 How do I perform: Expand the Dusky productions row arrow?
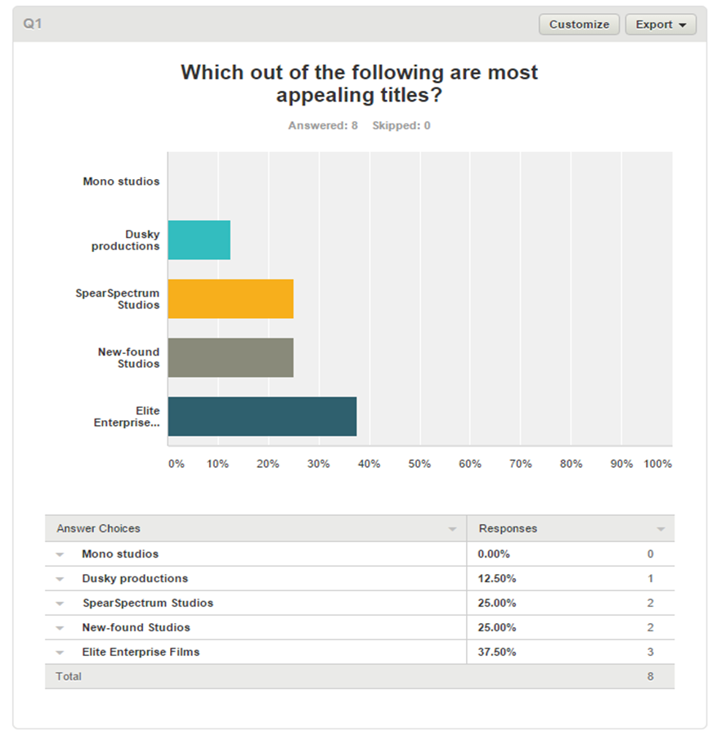click(60, 579)
